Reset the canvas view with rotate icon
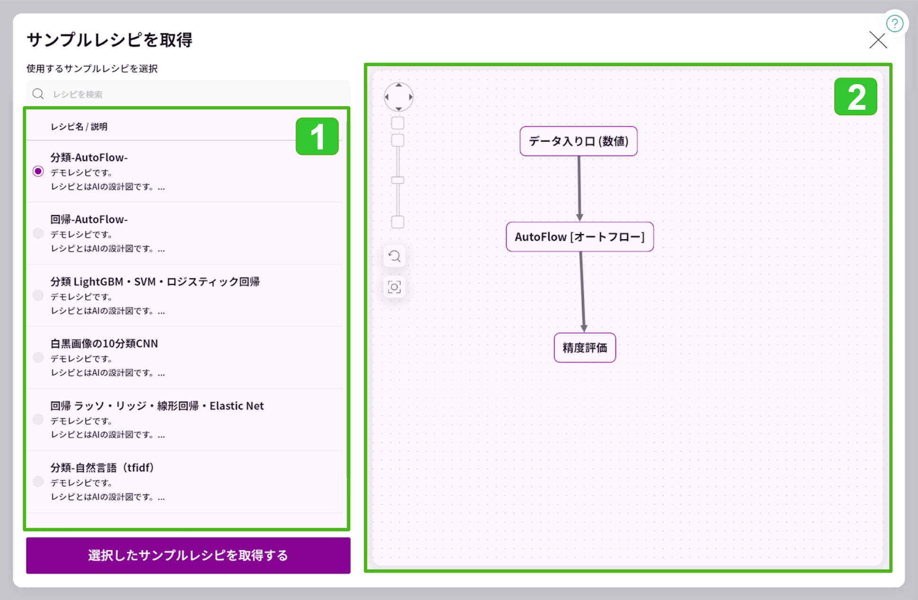Viewport: 918px width, 600px height. pyautogui.click(x=394, y=256)
